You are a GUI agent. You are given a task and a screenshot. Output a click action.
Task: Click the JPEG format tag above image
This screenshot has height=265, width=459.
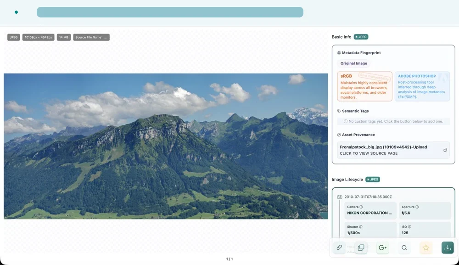coord(13,37)
